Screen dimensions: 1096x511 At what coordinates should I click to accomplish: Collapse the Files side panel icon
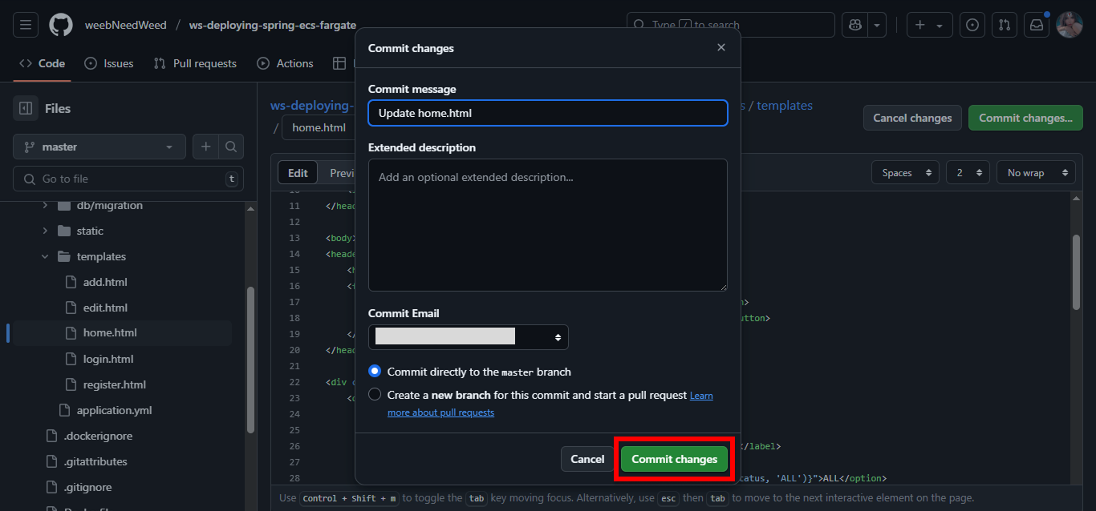(x=26, y=108)
